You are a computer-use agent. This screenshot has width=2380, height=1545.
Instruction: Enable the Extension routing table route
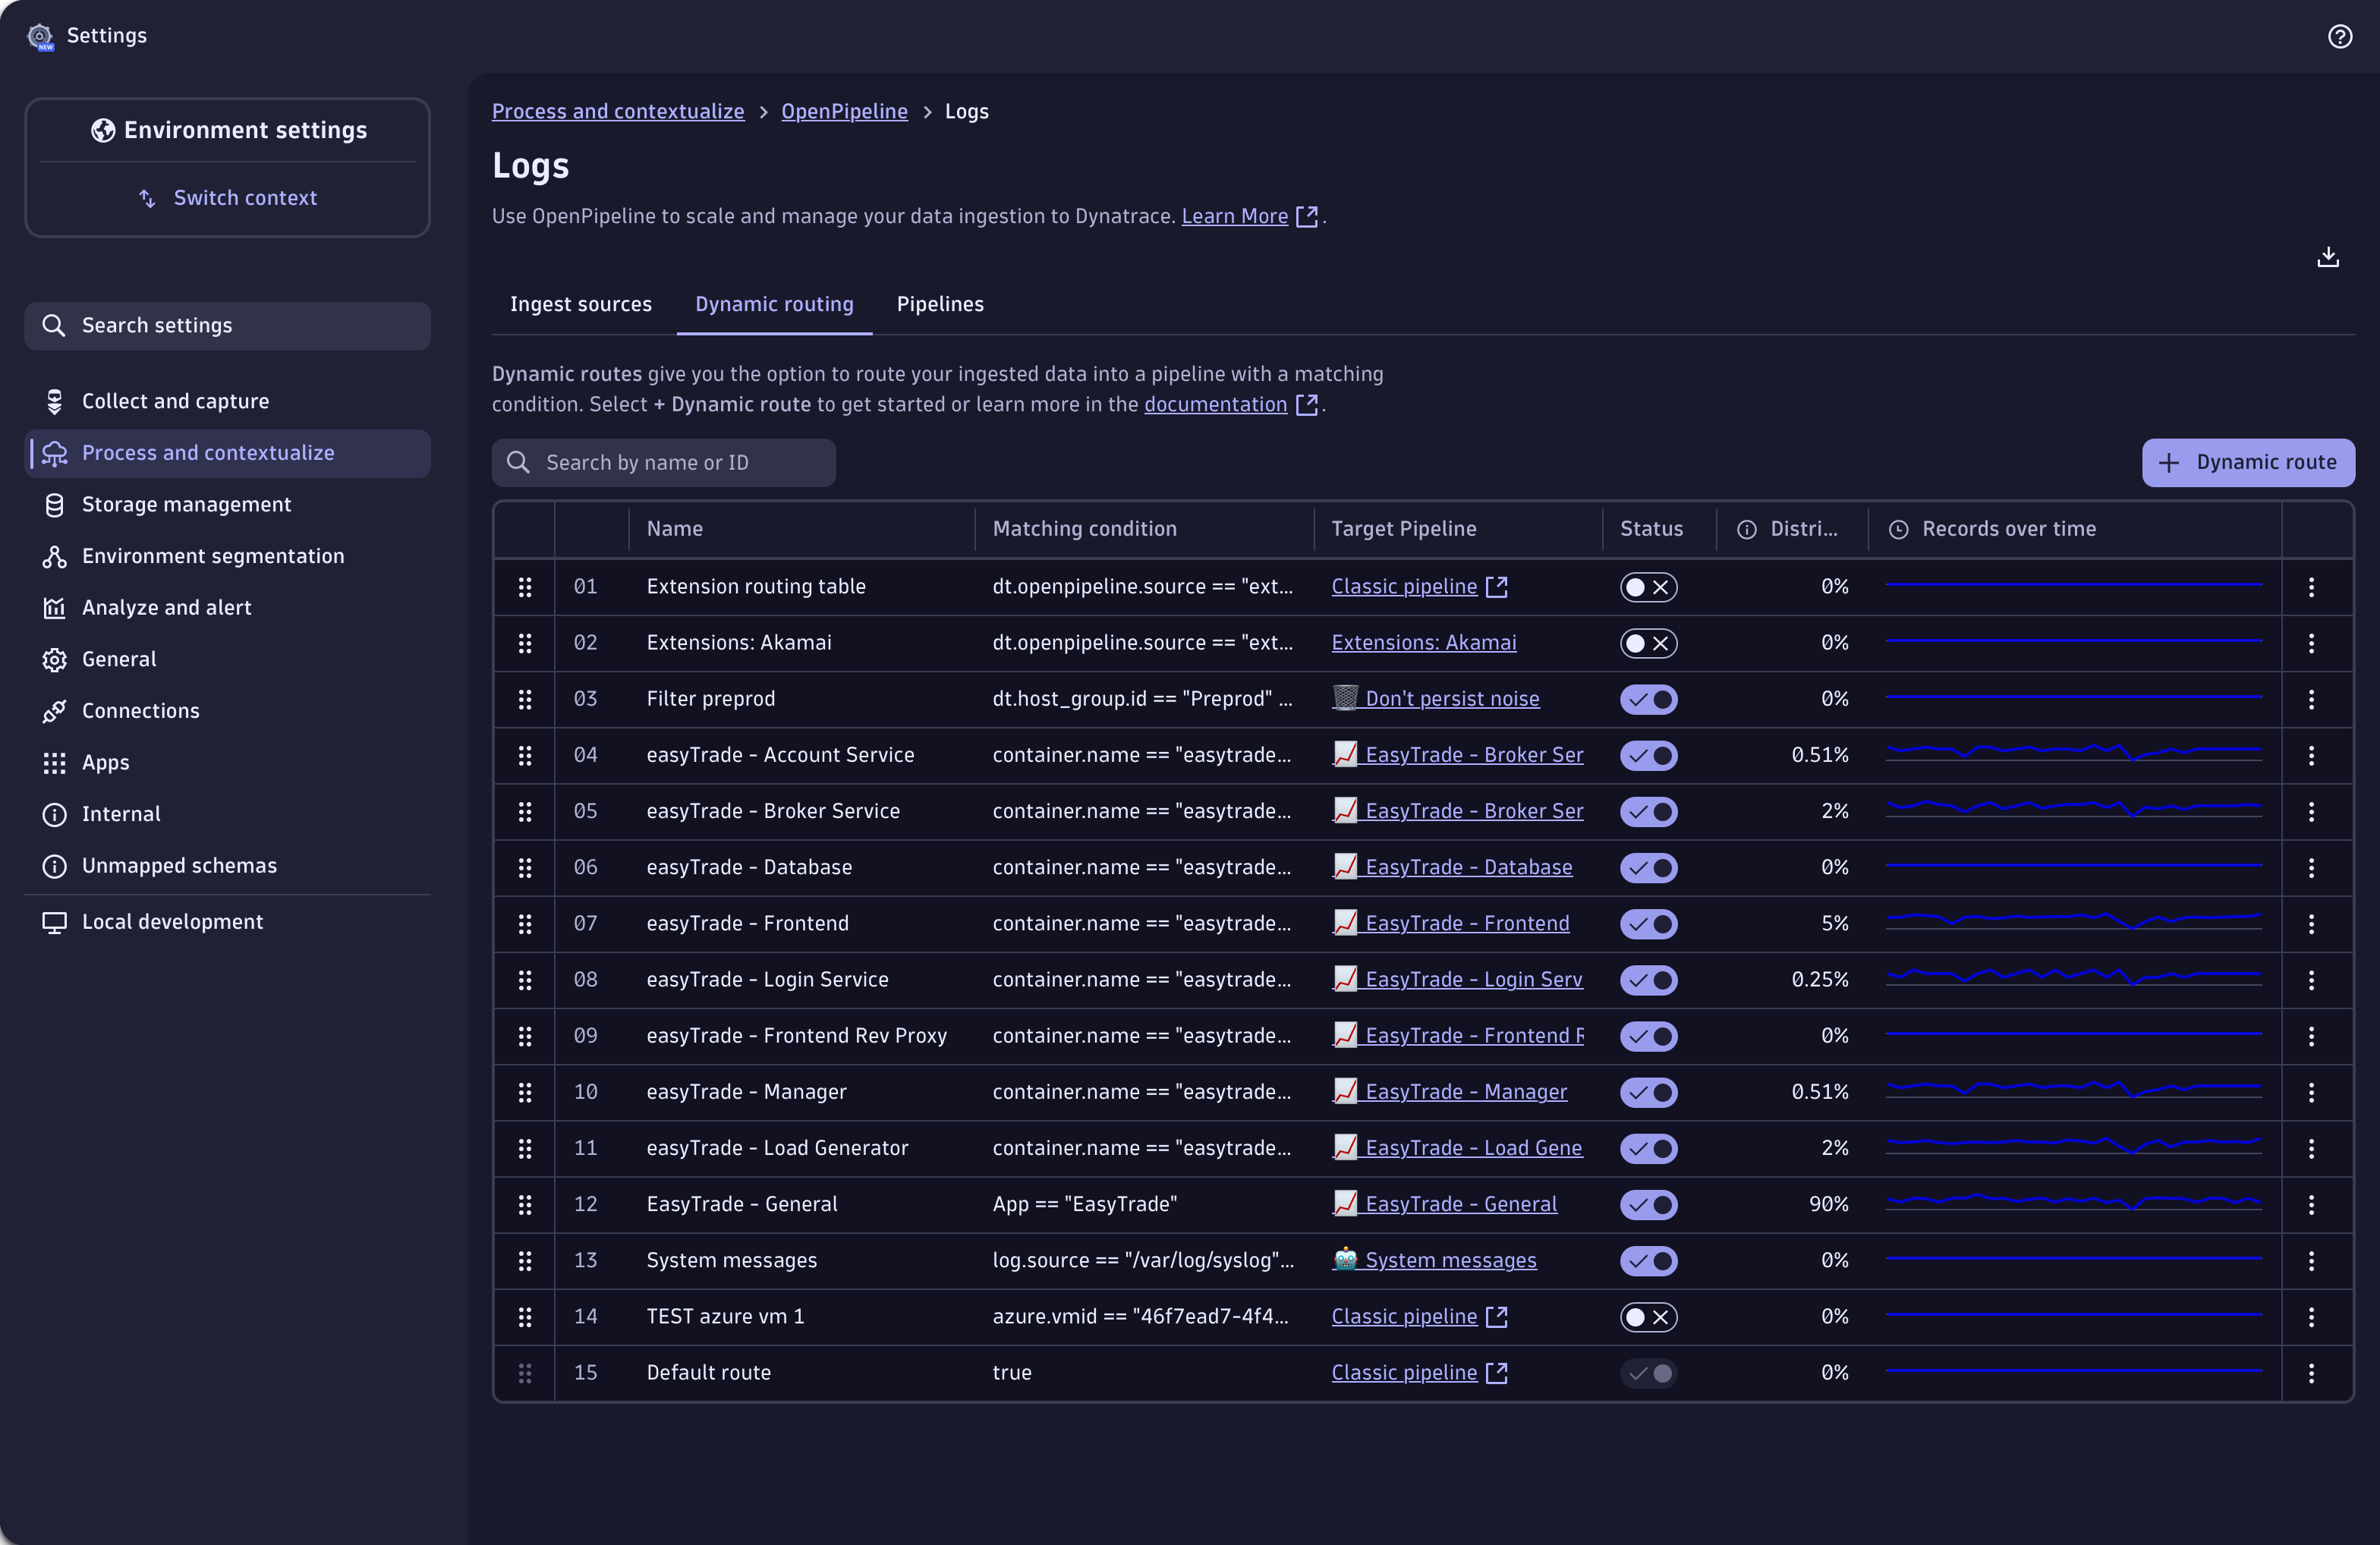coord(1648,587)
